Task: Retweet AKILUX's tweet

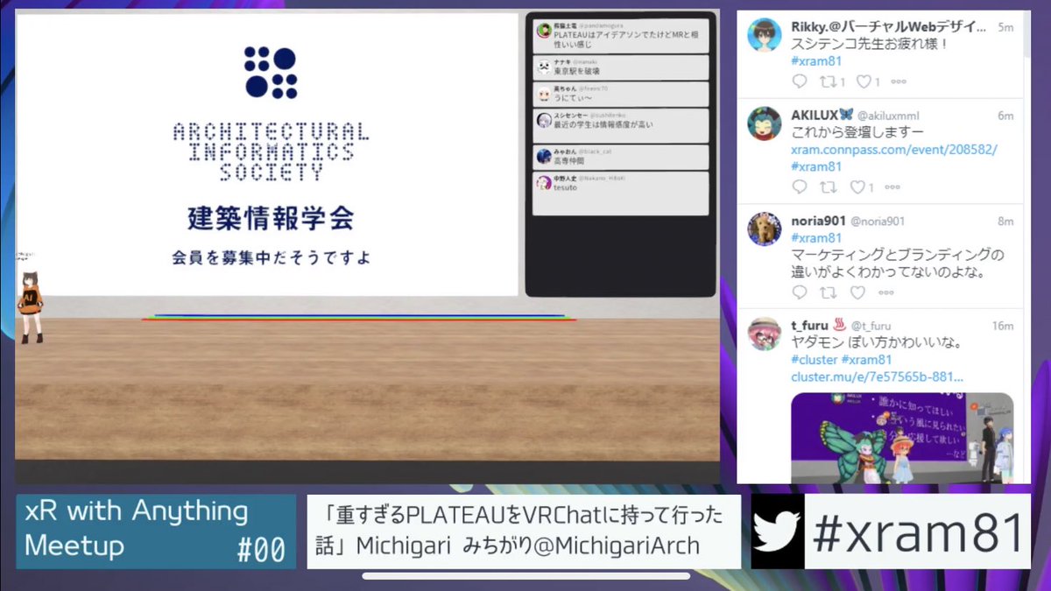Action: tap(828, 186)
